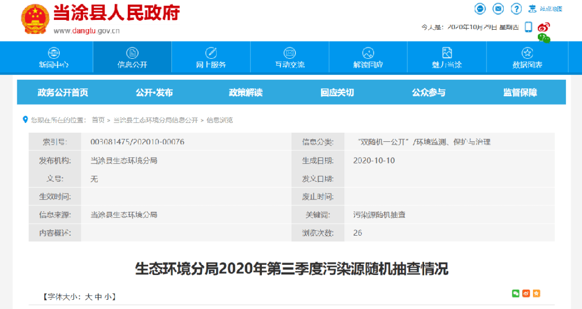Click the green WeChat icon in header
Viewport: 582px width, 309px height.
tap(544, 38)
